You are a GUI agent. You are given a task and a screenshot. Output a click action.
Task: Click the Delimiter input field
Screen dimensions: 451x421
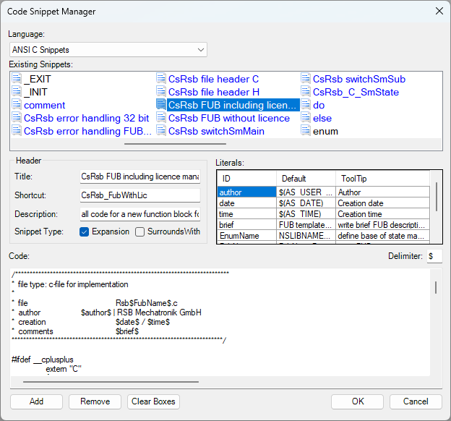click(434, 256)
